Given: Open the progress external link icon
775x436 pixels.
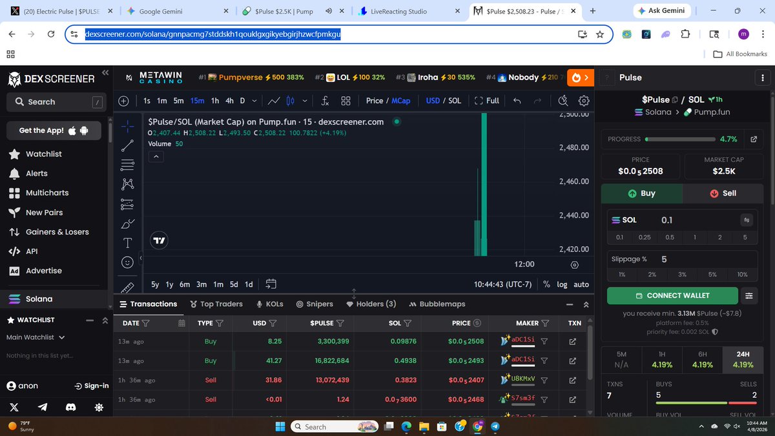Looking at the screenshot, I should [753, 139].
